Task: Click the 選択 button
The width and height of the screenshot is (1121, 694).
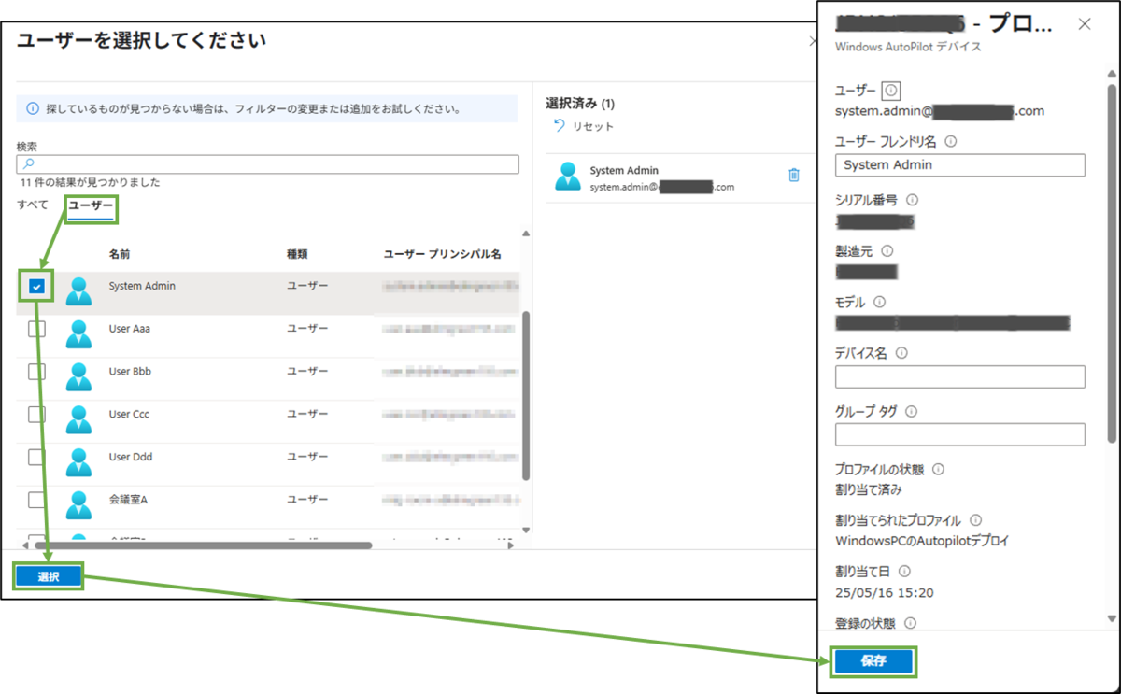Action: 49,577
